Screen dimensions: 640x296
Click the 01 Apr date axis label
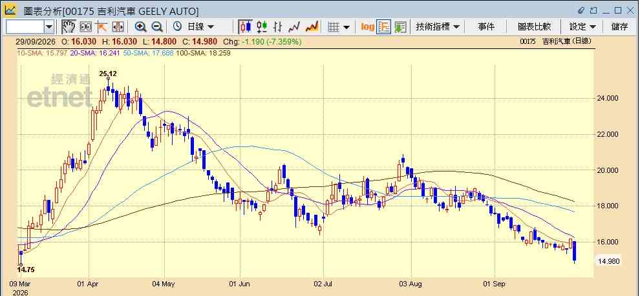pyautogui.click(x=88, y=283)
